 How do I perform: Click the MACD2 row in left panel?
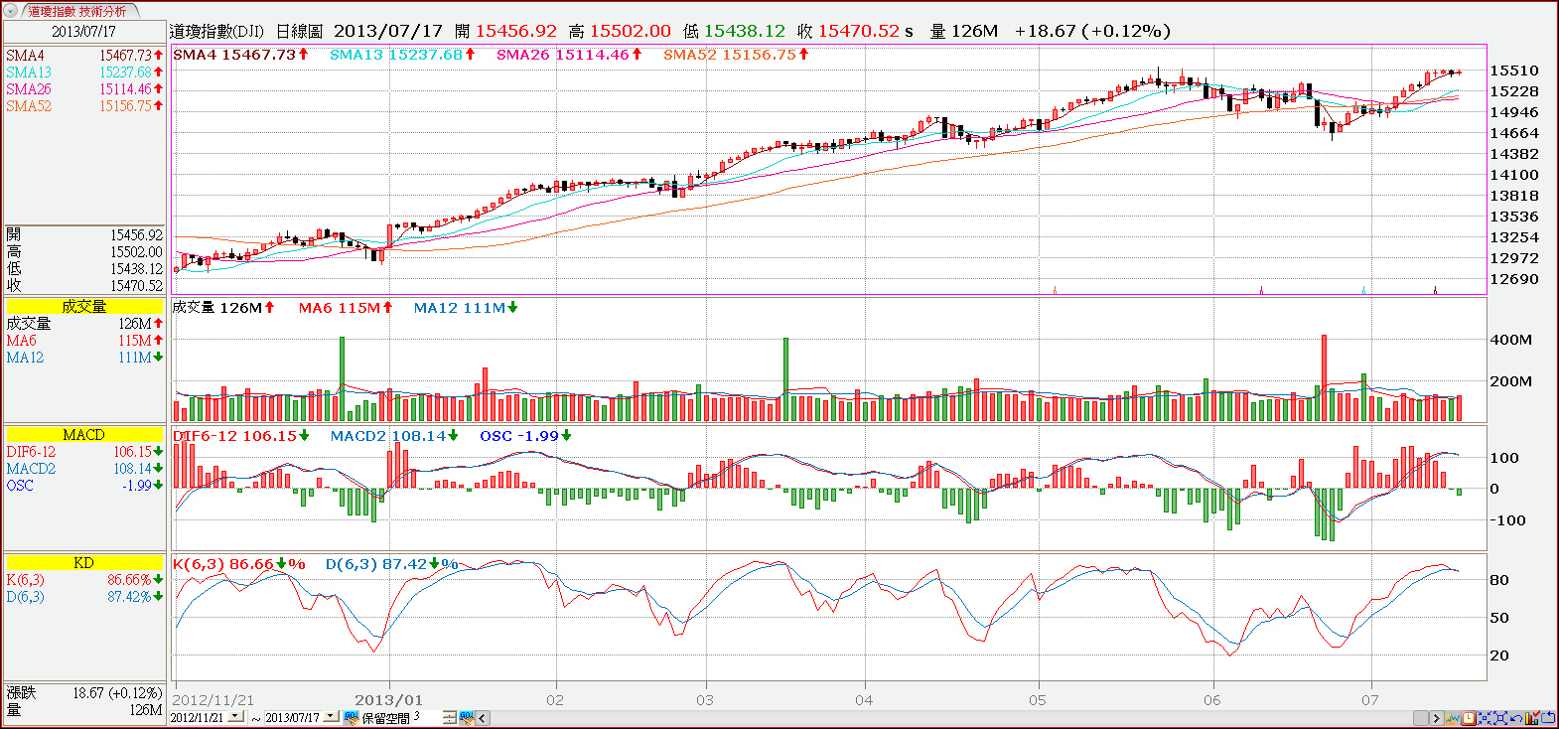point(84,469)
